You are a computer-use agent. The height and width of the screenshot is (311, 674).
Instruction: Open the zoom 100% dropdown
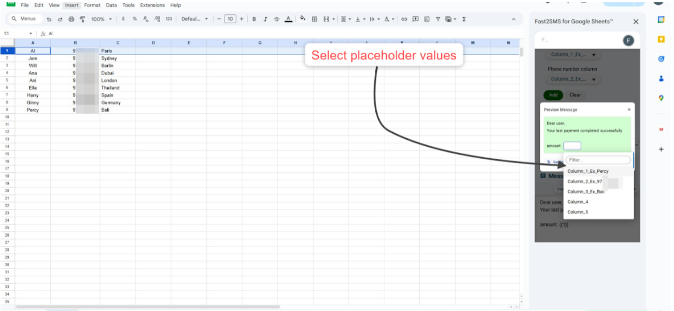tap(101, 19)
